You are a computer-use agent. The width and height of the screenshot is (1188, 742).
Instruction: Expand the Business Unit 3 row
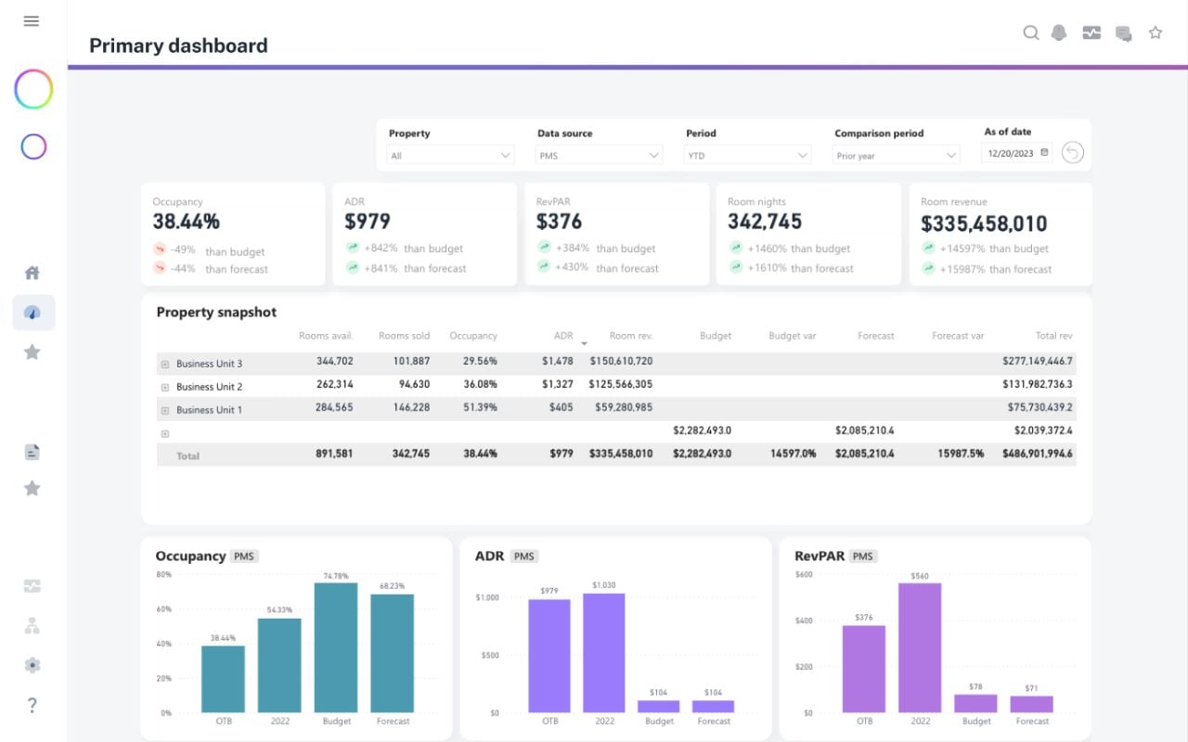pos(165,365)
